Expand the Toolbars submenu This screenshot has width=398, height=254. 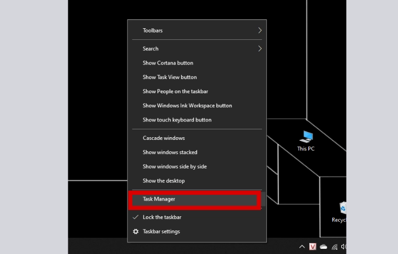[x=197, y=30]
